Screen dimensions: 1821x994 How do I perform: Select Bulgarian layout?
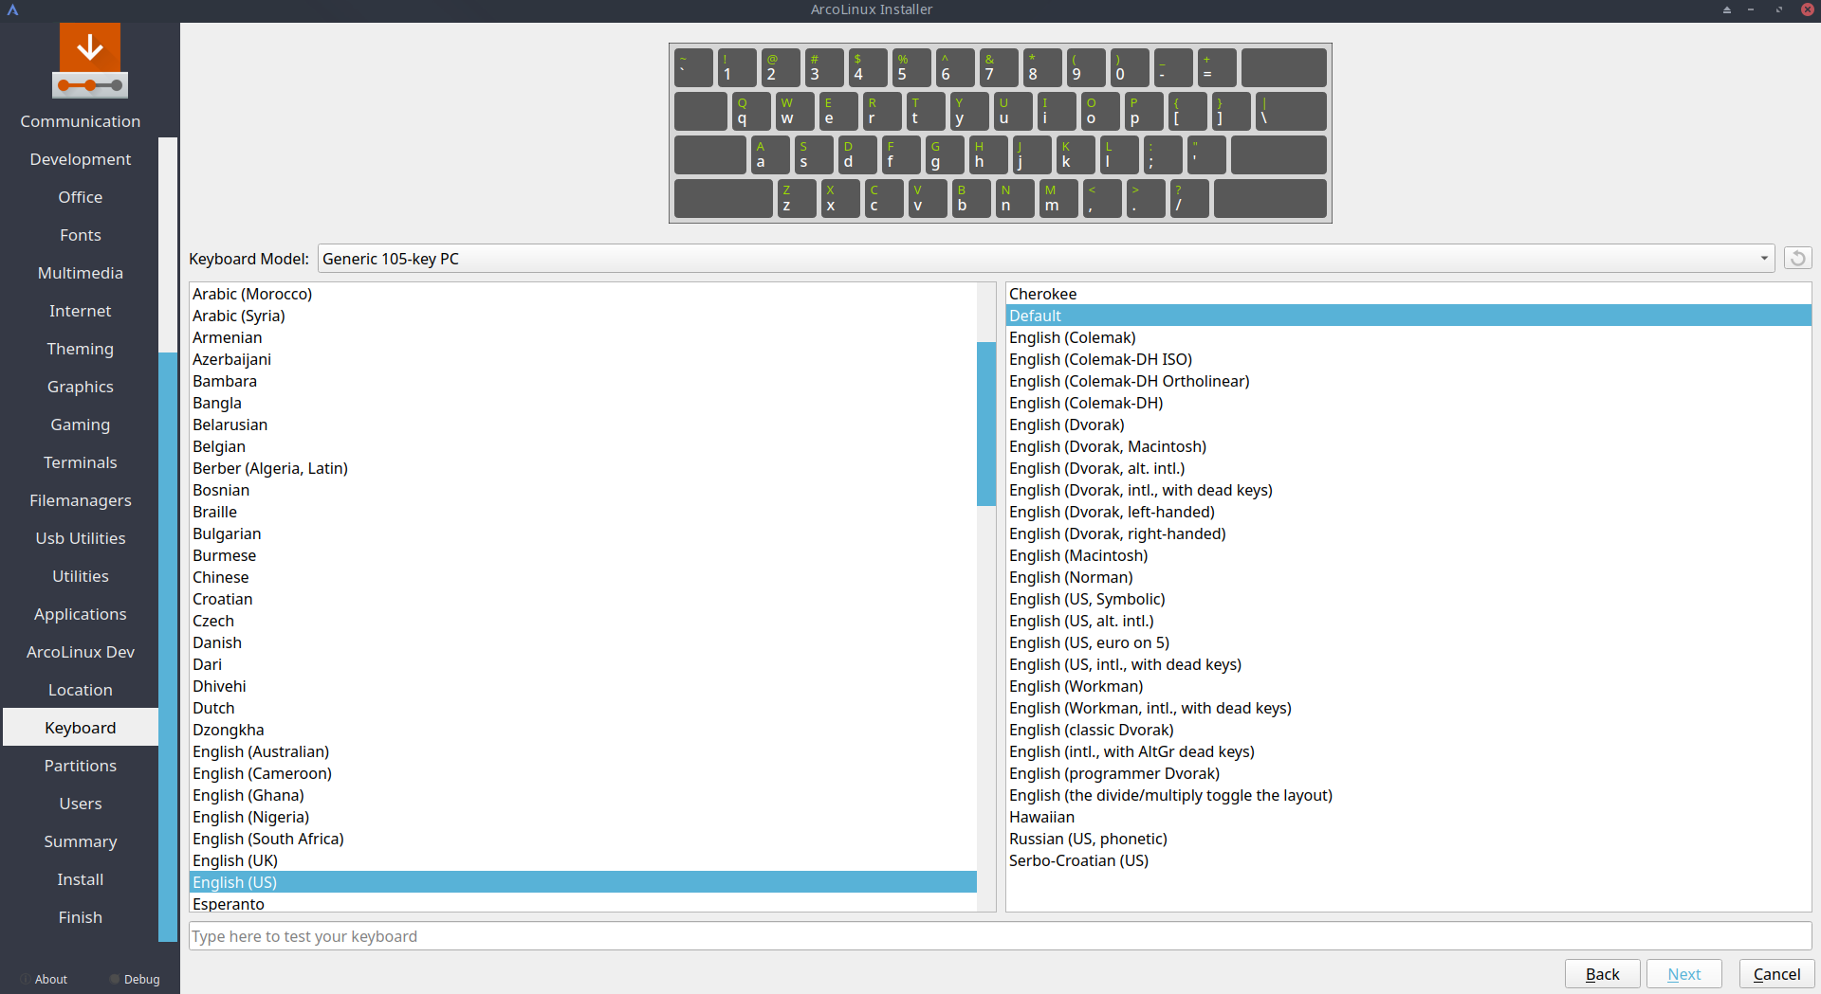[x=582, y=533]
